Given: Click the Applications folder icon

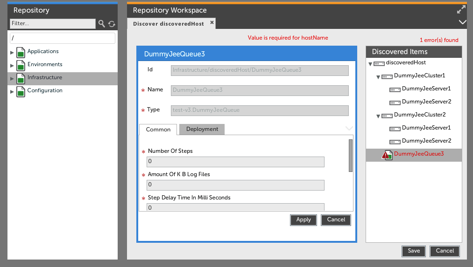Looking at the screenshot, I should [21, 52].
